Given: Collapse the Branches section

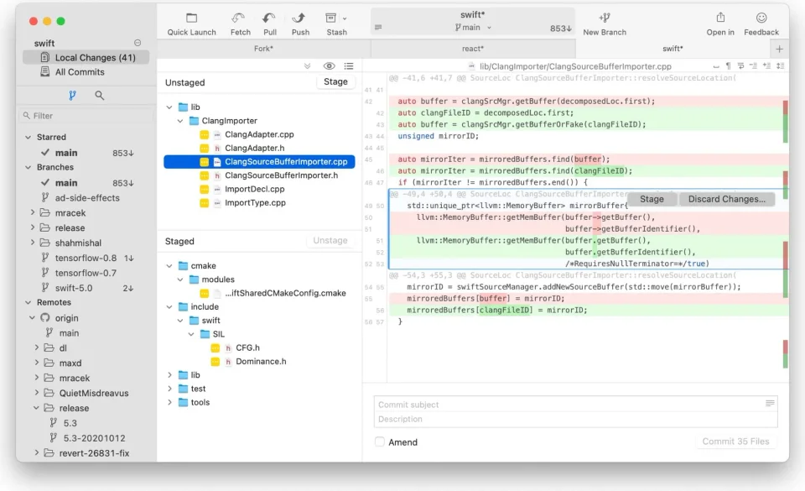Looking at the screenshot, I should [x=29, y=167].
